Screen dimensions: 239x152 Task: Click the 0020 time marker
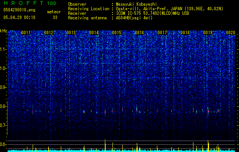pyautogui.click(x=231, y=33)
